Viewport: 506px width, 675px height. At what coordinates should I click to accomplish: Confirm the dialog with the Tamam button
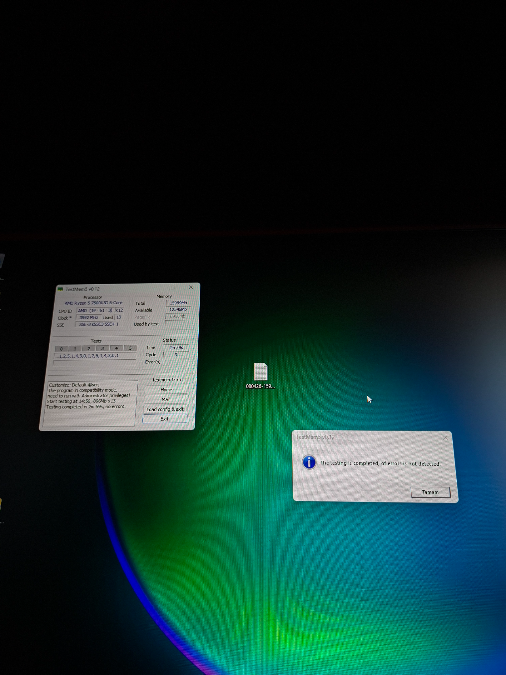[430, 492]
